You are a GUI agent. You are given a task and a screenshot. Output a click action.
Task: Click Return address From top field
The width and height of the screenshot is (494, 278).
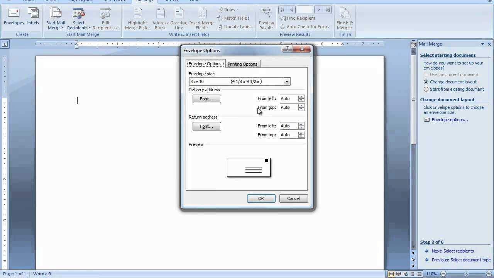289,135
